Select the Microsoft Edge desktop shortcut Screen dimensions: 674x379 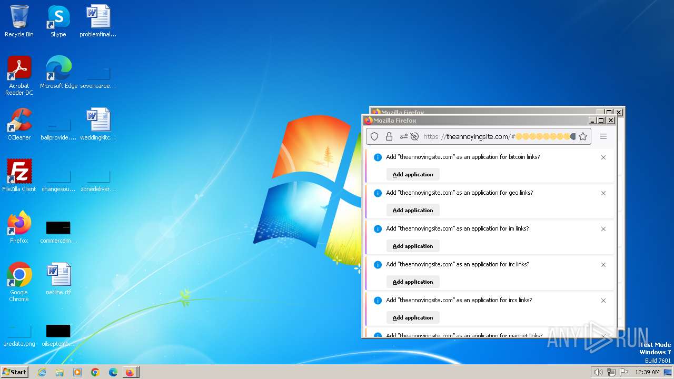(x=58, y=72)
